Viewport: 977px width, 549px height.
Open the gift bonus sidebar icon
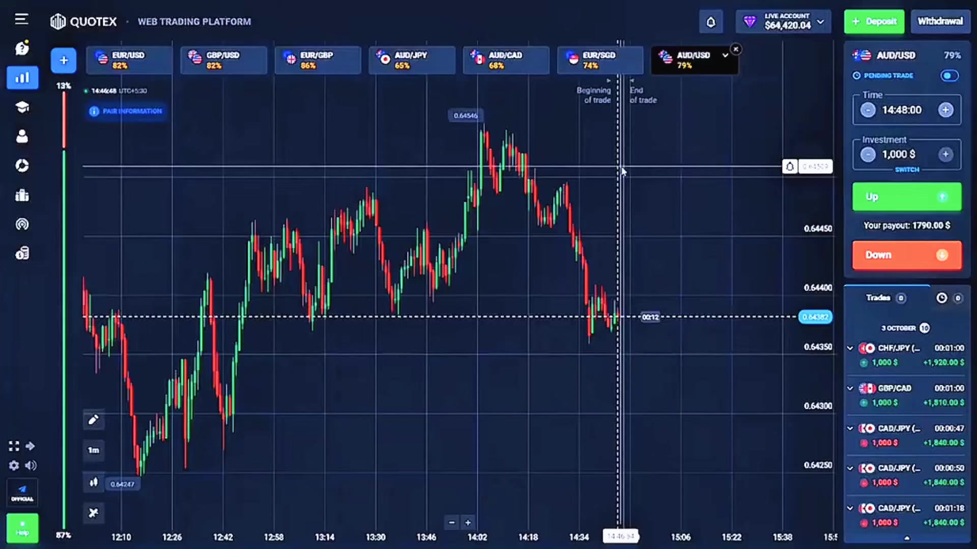click(22, 195)
